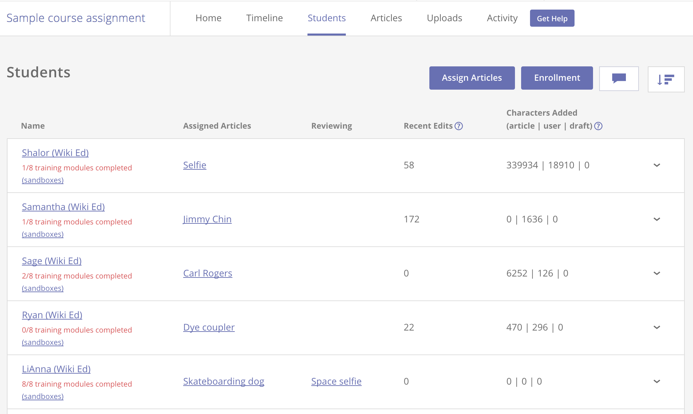Image resolution: width=693 pixels, height=414 pixels.
Task: Click the recent edits value 172
Action: pyautogui.click(x=412, y=219)
